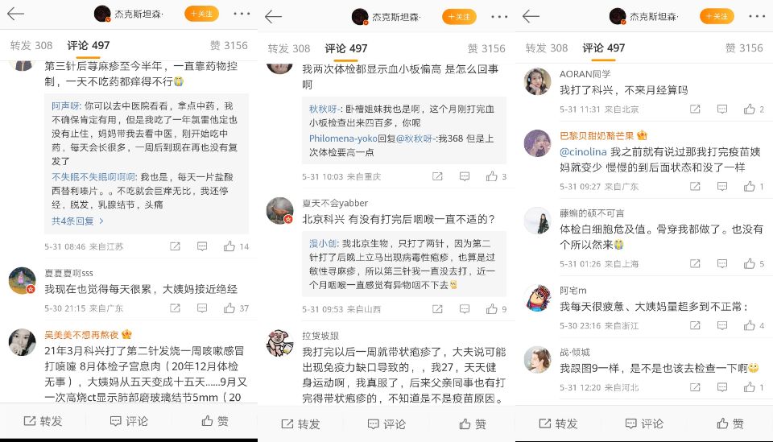Viewport: 773px width, 442px height.
Task: Toggle follow via +关注 in the right panel
Action: coord(717,16)
